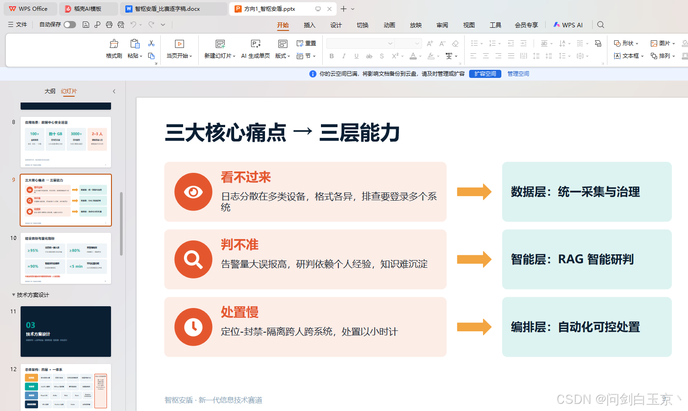Image resolution: width=688 pixels, height=411 pixels.
Task: Click the WPS AI button
Action: click(568, 25)
